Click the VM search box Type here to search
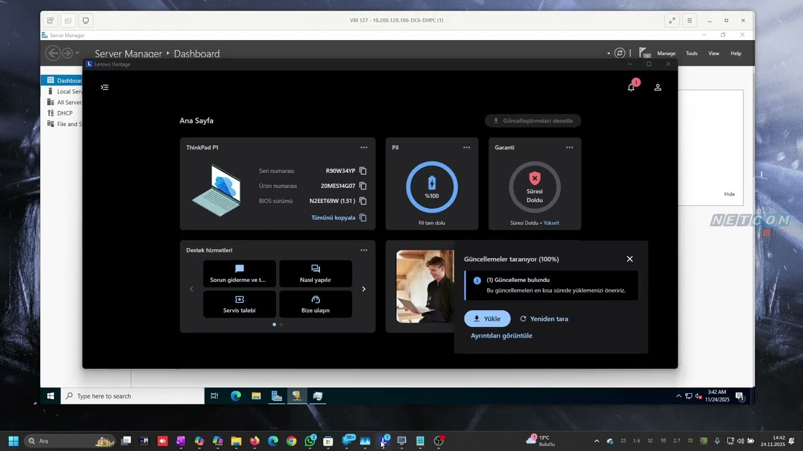The width and height of the screenshot is (803, 451). [x=132, y=396]
